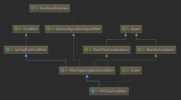
Task: Select the BeanClassLoaderAware node label
Action: [111, 50]
